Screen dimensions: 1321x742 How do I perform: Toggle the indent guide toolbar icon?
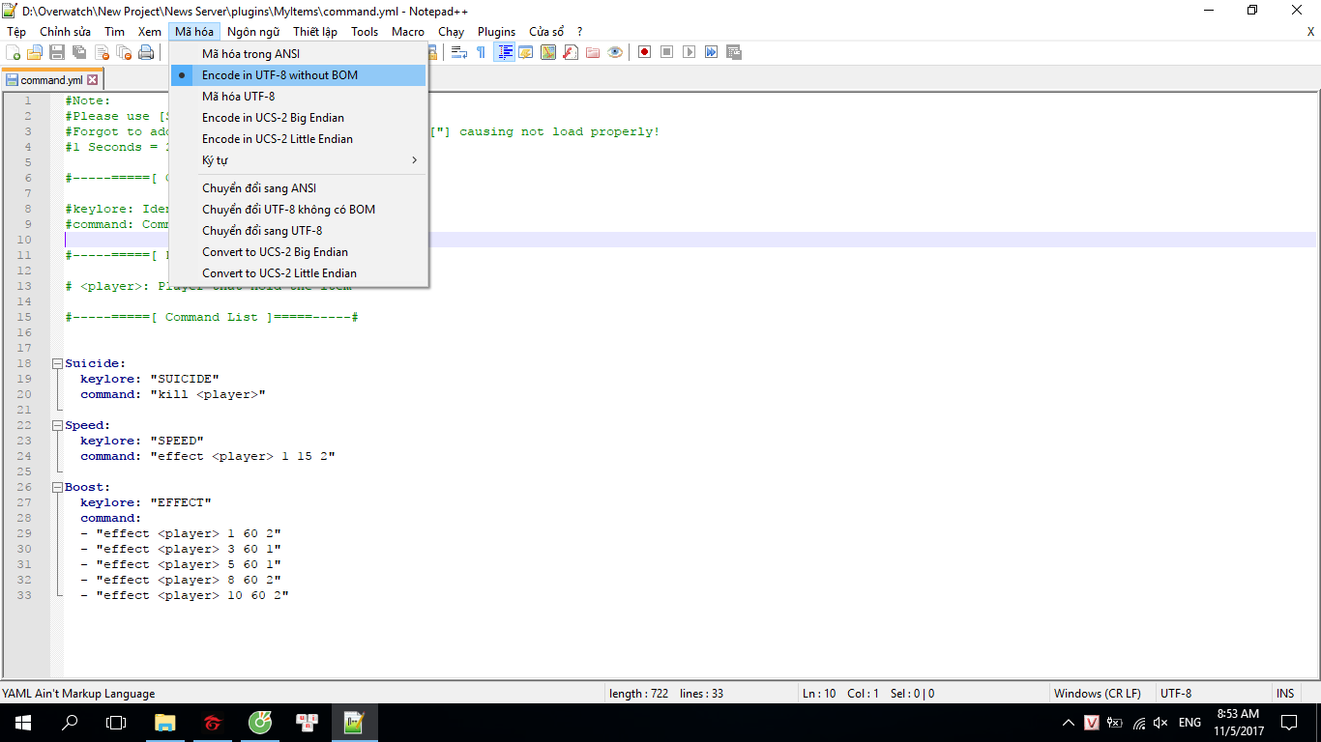(x=504, y=52)
